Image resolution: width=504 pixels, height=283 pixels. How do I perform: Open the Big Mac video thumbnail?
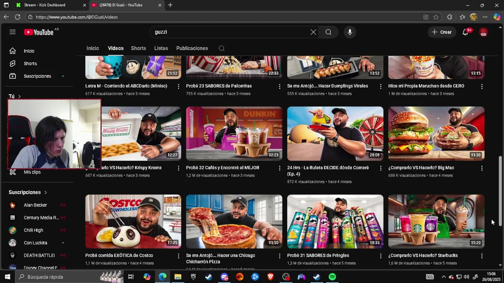point(436,134)
